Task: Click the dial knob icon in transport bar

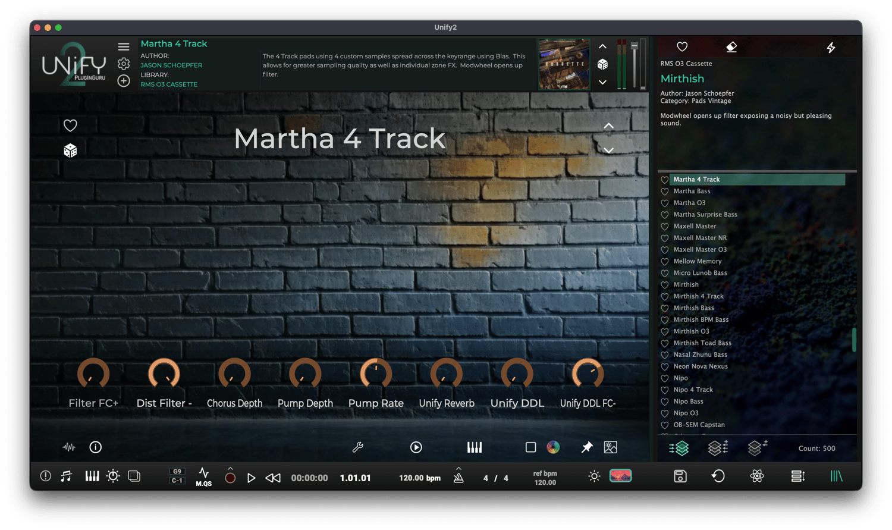Action: pyautogui.click(x=113, y=476)
